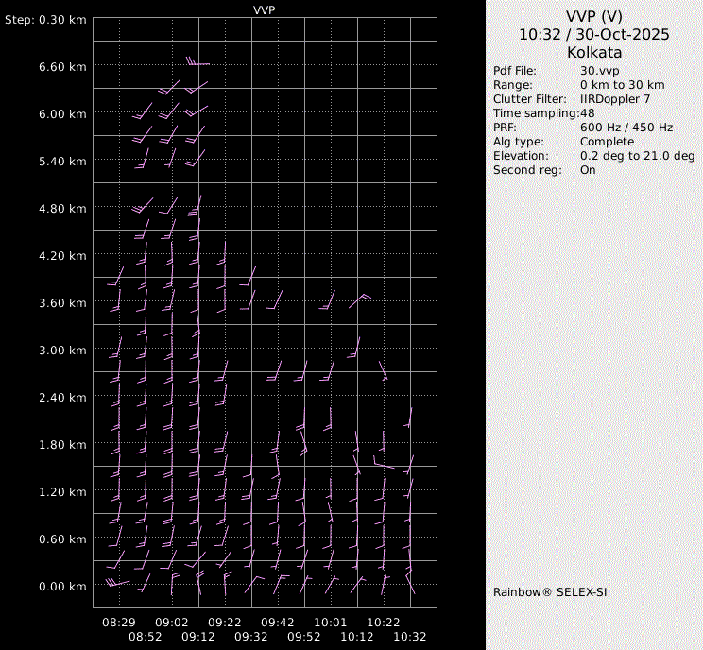This screenshot has height=650, width=703.
Task: Select the Kolkata station name
Action: pos(594,53)
